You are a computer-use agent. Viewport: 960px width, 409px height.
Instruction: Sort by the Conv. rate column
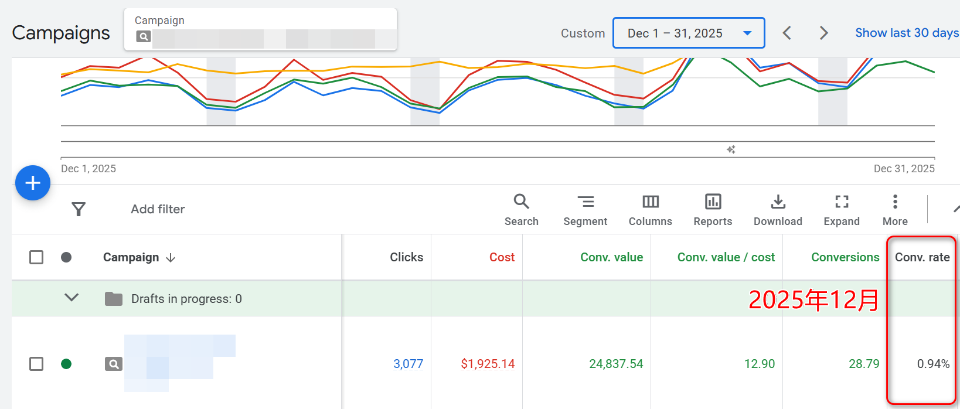[x=922, y=257]
